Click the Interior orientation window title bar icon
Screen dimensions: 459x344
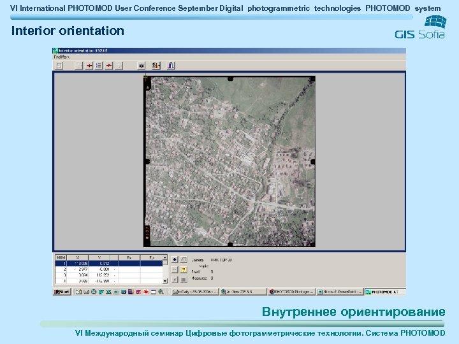point(55,50)
